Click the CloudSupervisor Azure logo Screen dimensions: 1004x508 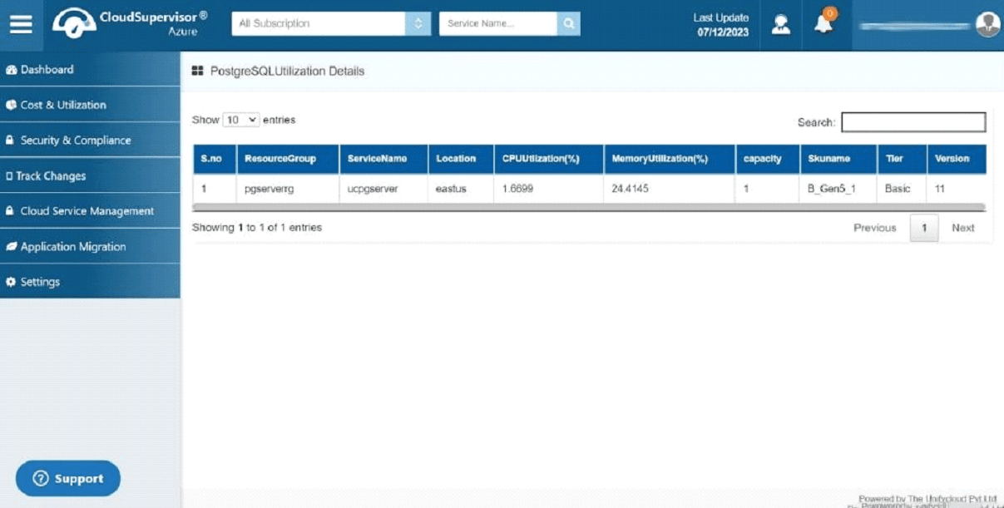[131, 23]
